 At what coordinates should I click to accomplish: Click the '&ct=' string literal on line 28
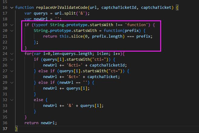click(74, 77)
